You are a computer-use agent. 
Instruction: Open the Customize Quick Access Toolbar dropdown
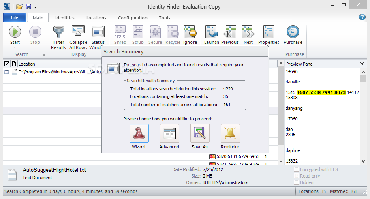35,7
